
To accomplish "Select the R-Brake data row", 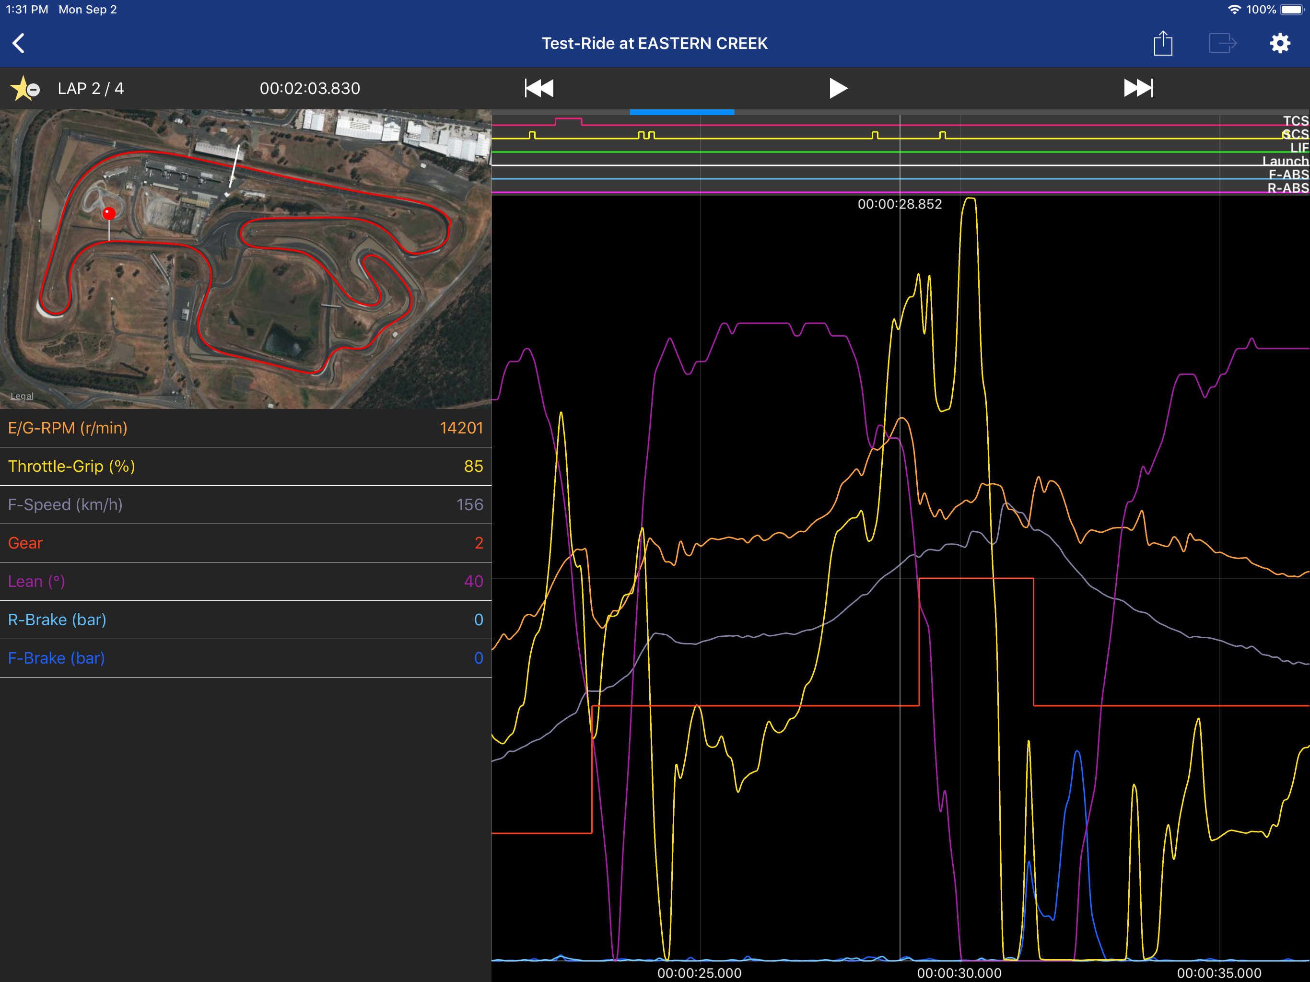I will tap(245, 620).
